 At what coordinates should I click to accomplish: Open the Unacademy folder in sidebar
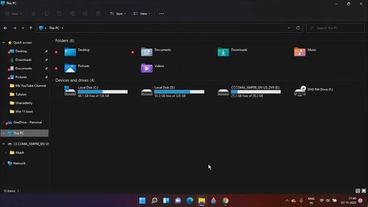pyautogui.click(x=25, y=103)
